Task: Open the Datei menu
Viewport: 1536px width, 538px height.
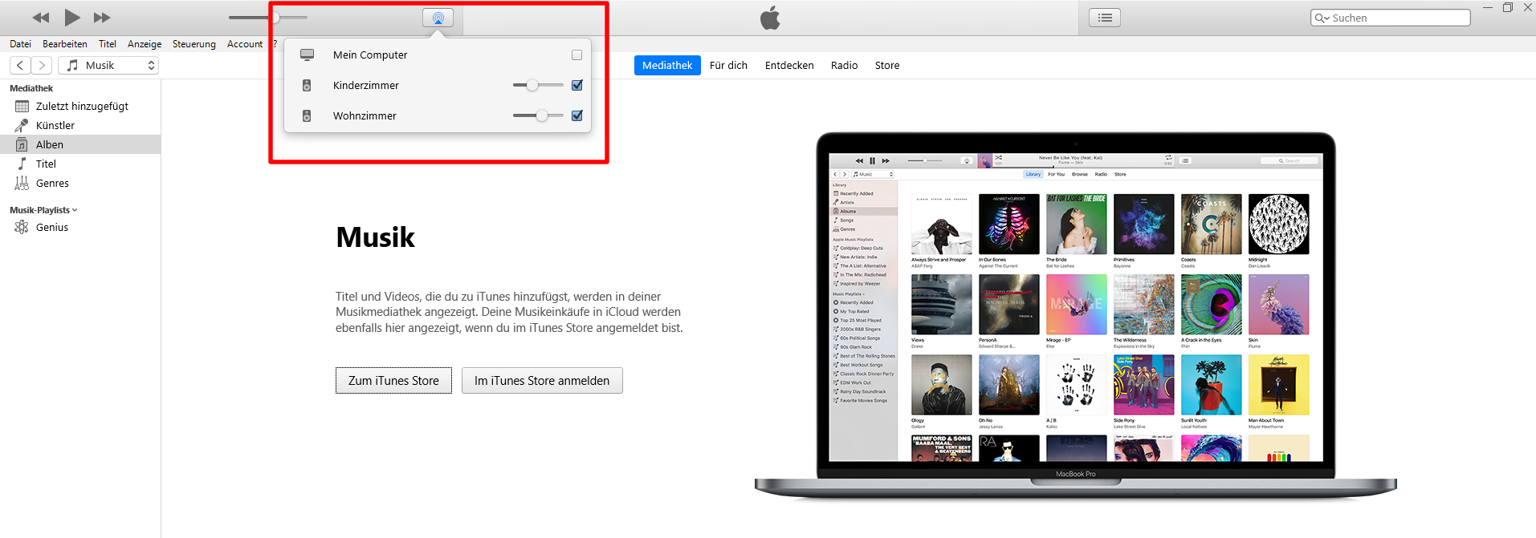Action: 20,44
